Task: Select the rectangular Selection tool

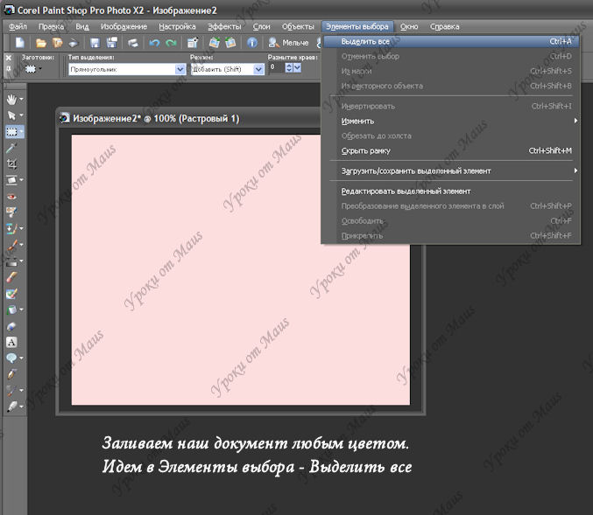Action: 12,131
